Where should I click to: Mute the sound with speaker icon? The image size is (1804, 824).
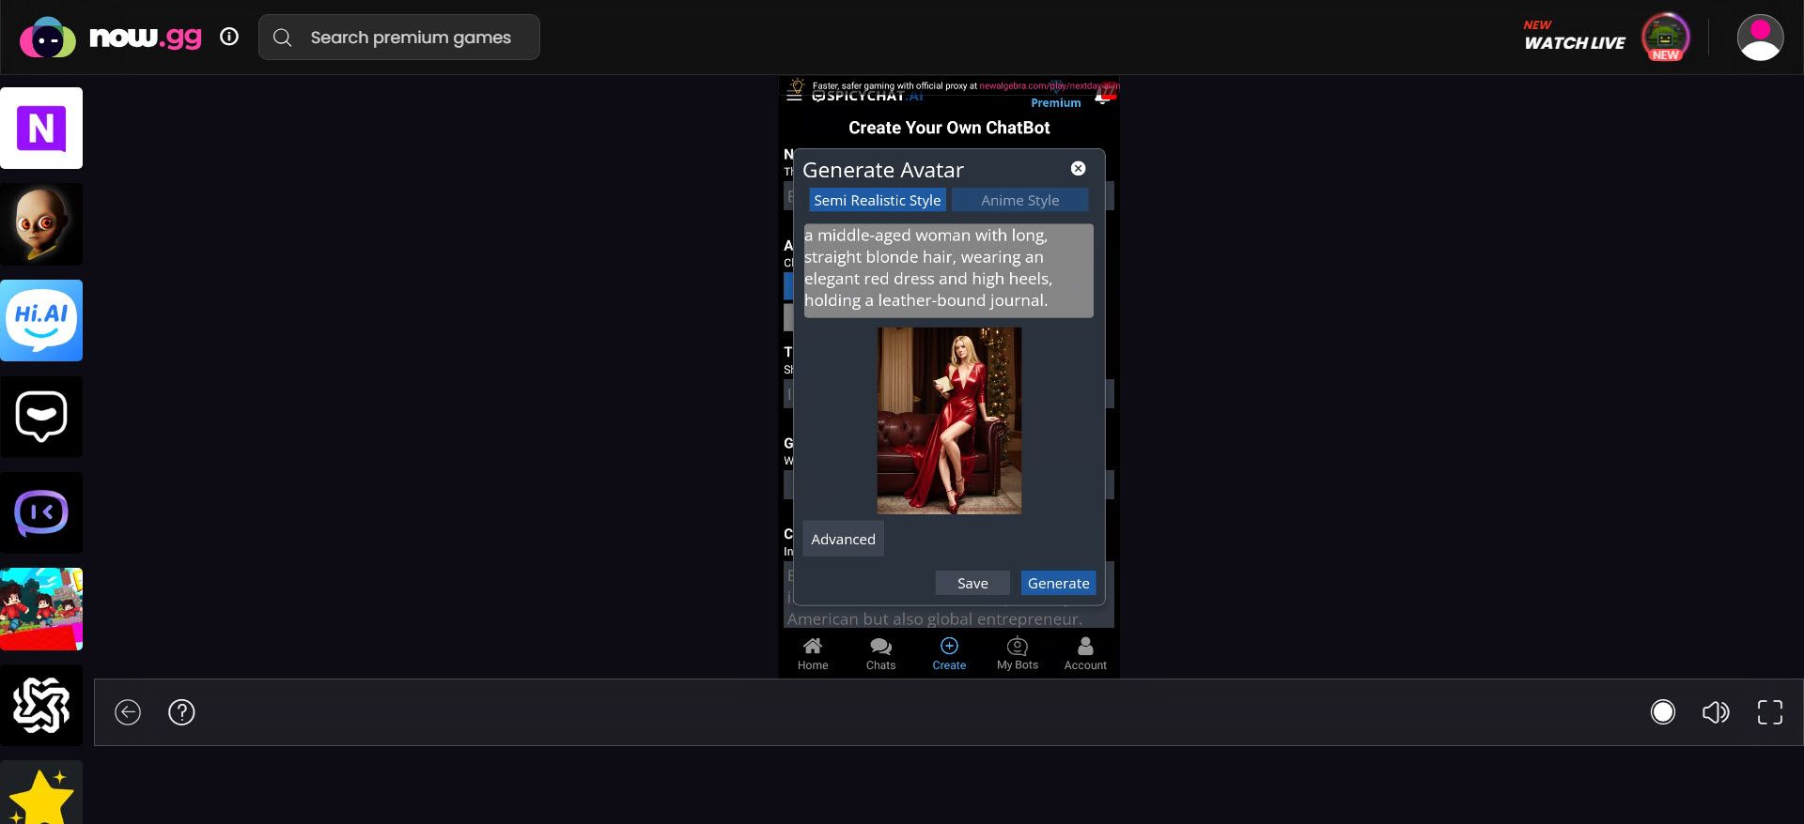coord(1715,712)
